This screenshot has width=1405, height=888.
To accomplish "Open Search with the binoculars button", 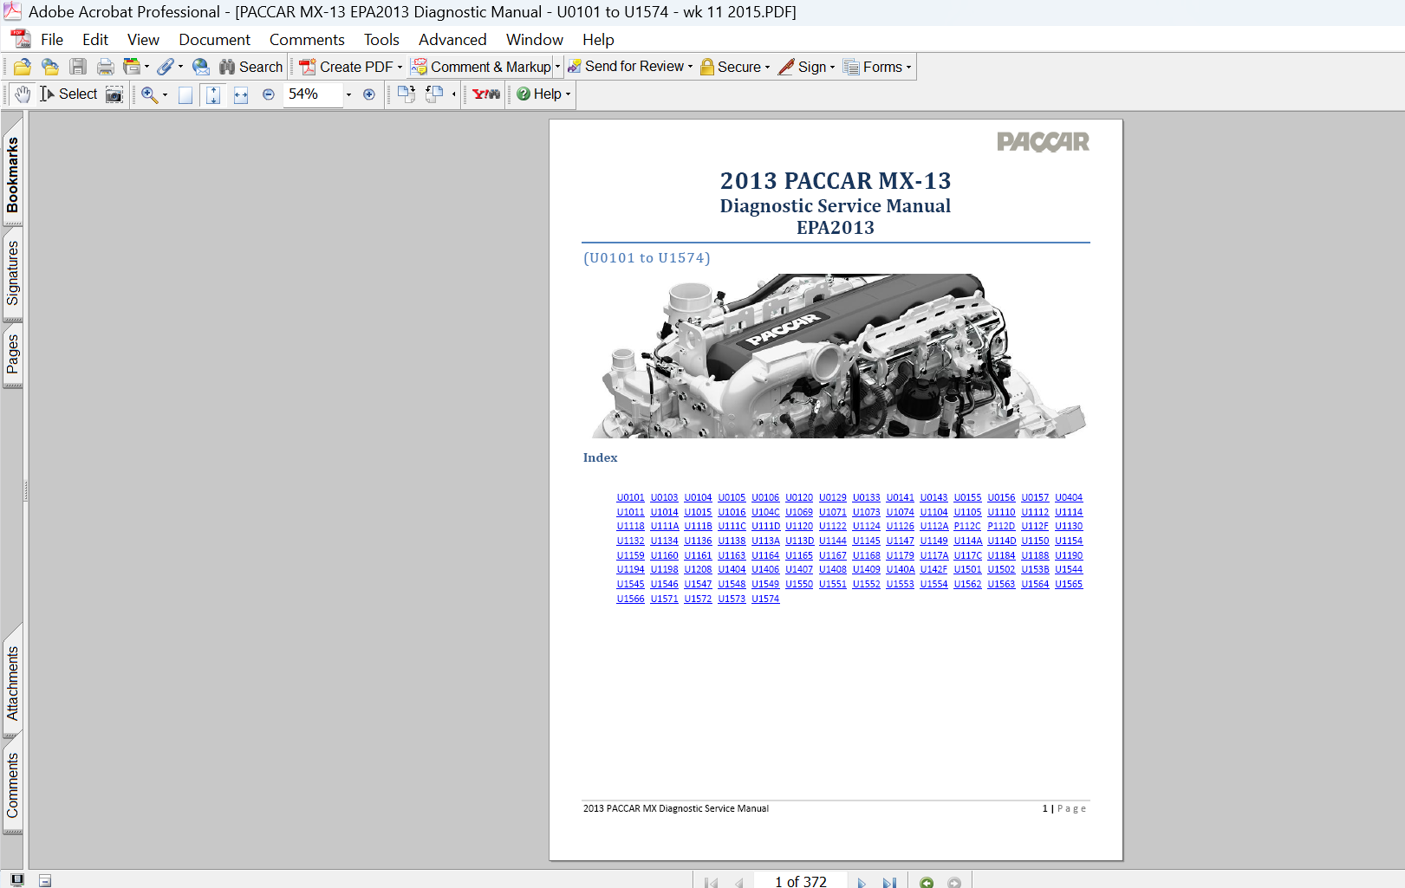I will [251, 67].
